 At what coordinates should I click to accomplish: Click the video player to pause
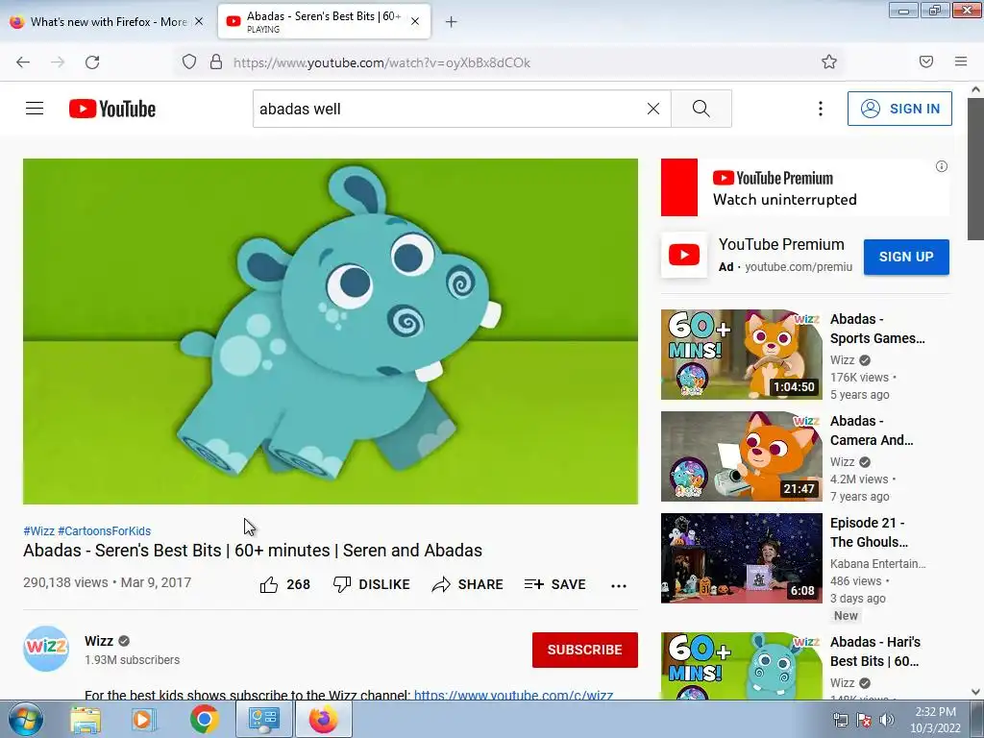point(331,331)
